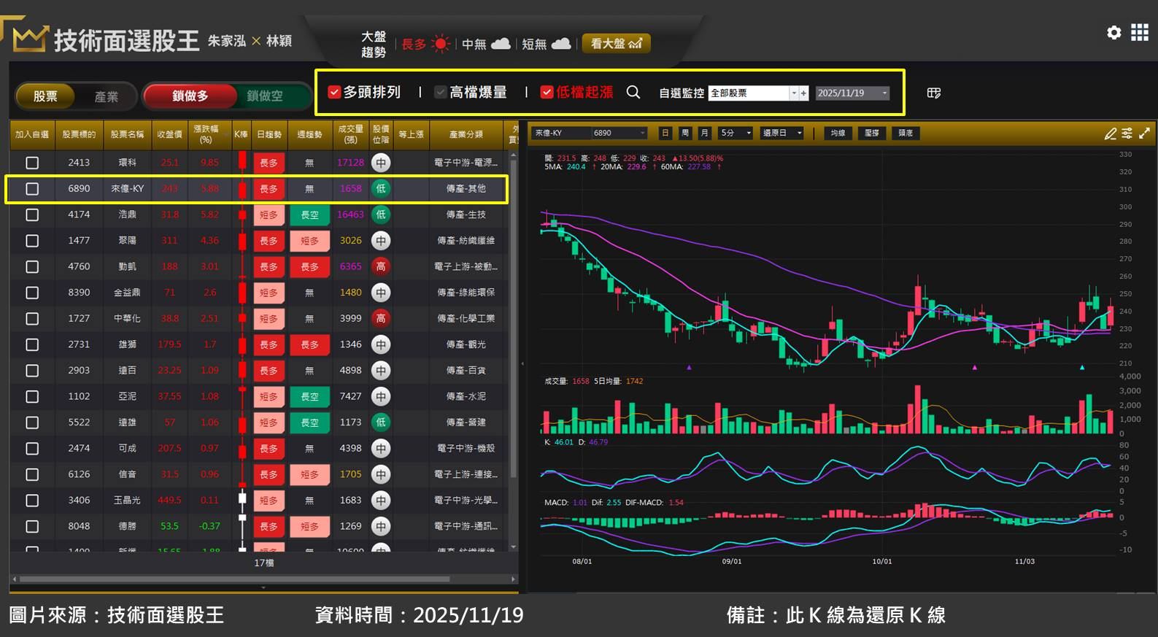Toggle the 頭底 top bottom button
The width and height of the screenshot is (1158, 637).
click(x=906, y=133)
